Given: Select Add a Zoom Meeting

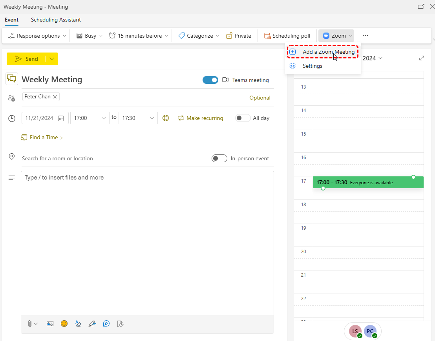Looking at the screenshot, I should pos(323,52).
